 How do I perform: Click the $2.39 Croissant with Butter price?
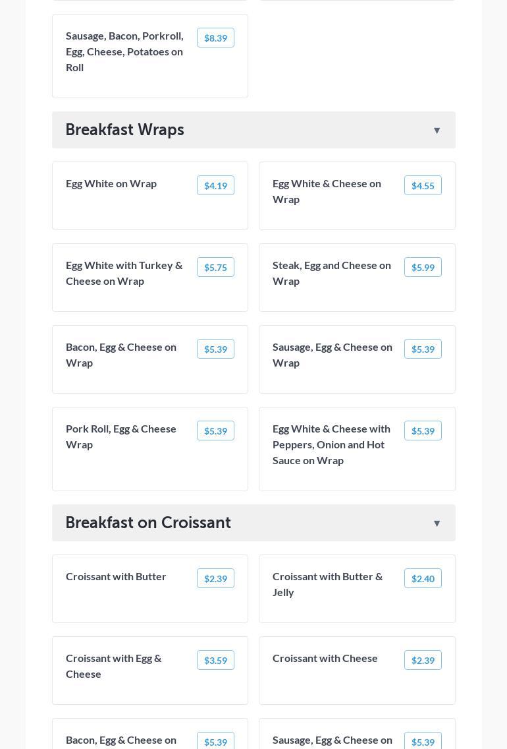point(215,579)
